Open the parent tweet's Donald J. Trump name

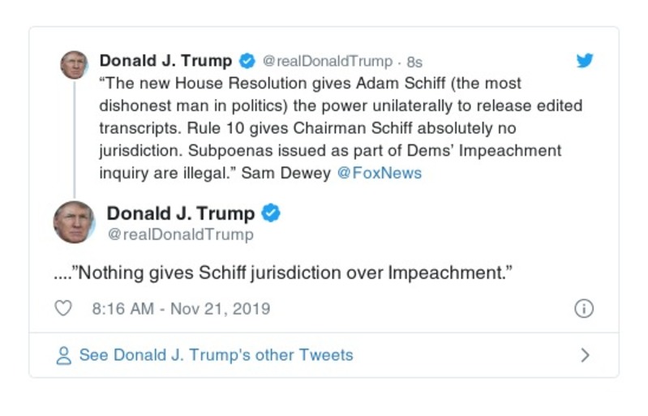click(x=165, y=61)
